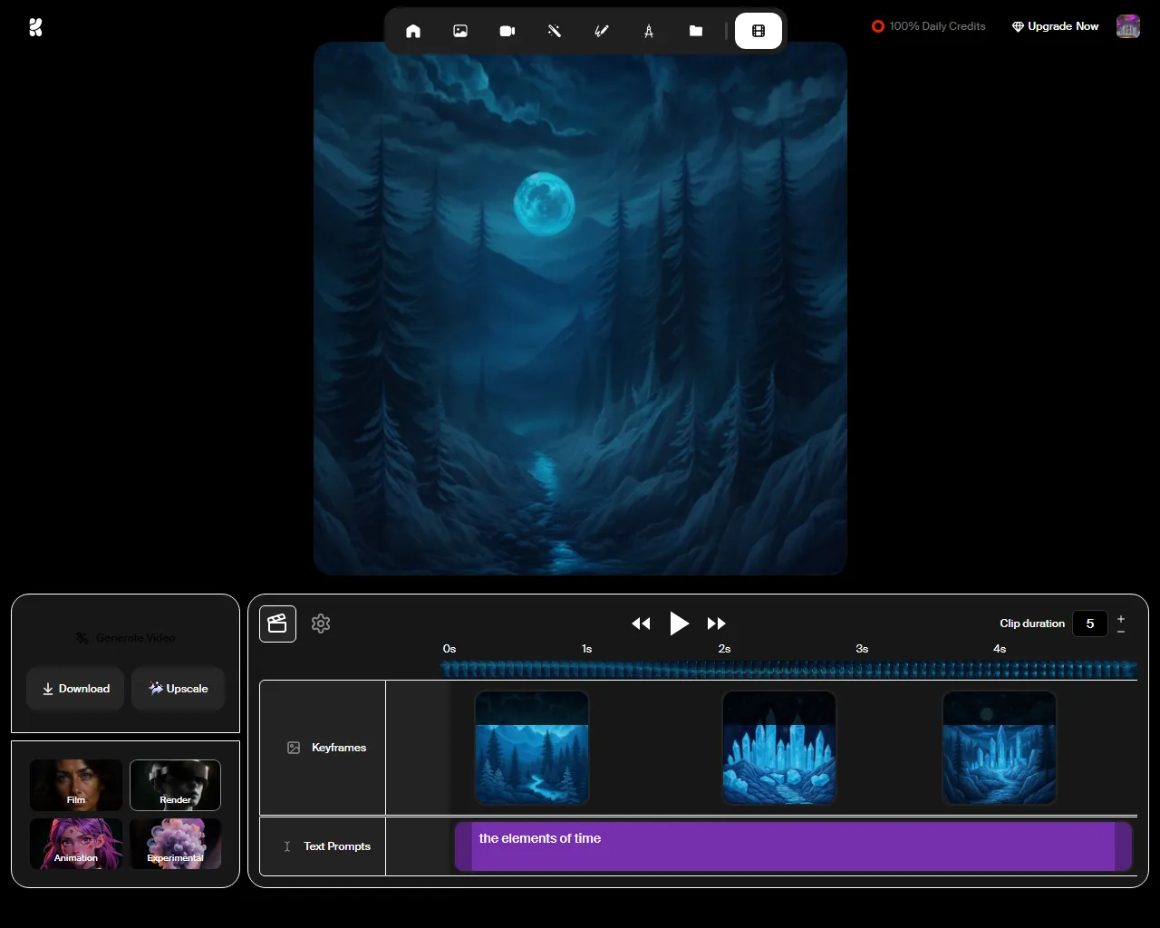
Task: Select the magic wand enhance tool
Action: pos(555,31)
